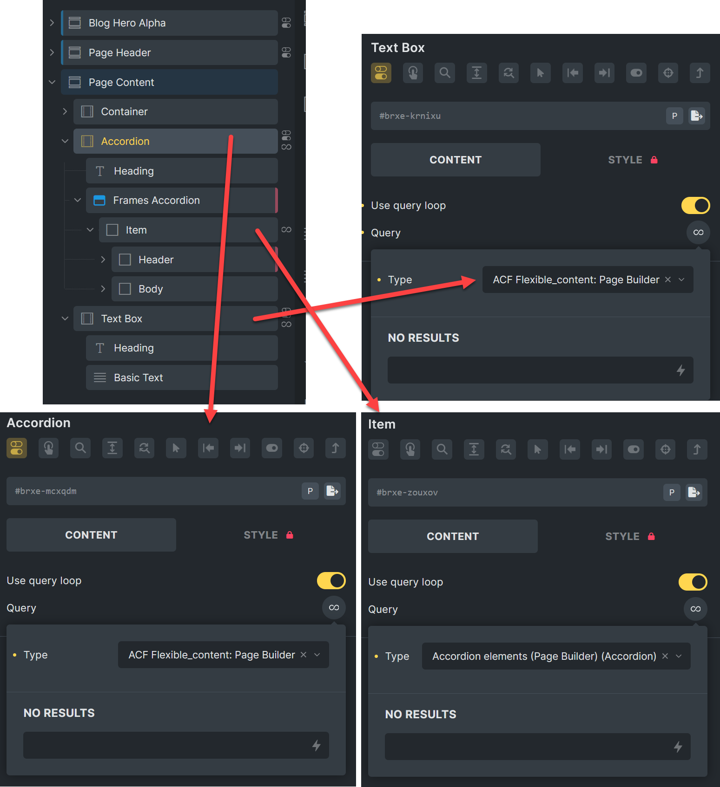Image resolution: width=720 pixels, height=787 pixels.
Task: Click export icon beside #brxe-mcxqdm
Action: pos(332,491)
